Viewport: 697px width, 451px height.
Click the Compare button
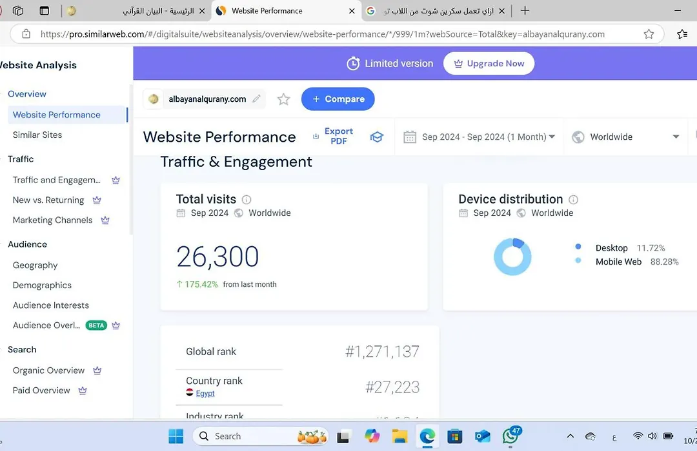click(x=338, y=99)
